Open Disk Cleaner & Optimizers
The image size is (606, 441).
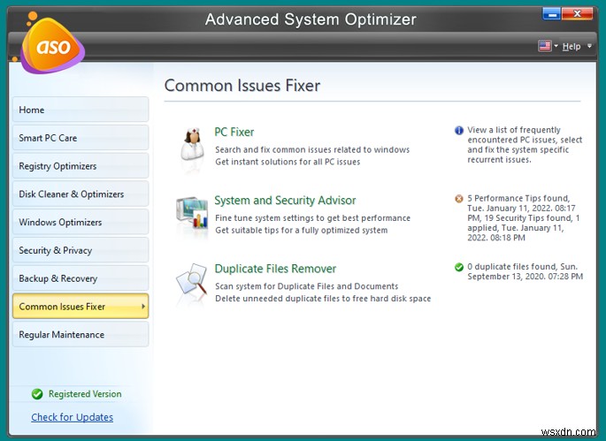coord(81,194)
